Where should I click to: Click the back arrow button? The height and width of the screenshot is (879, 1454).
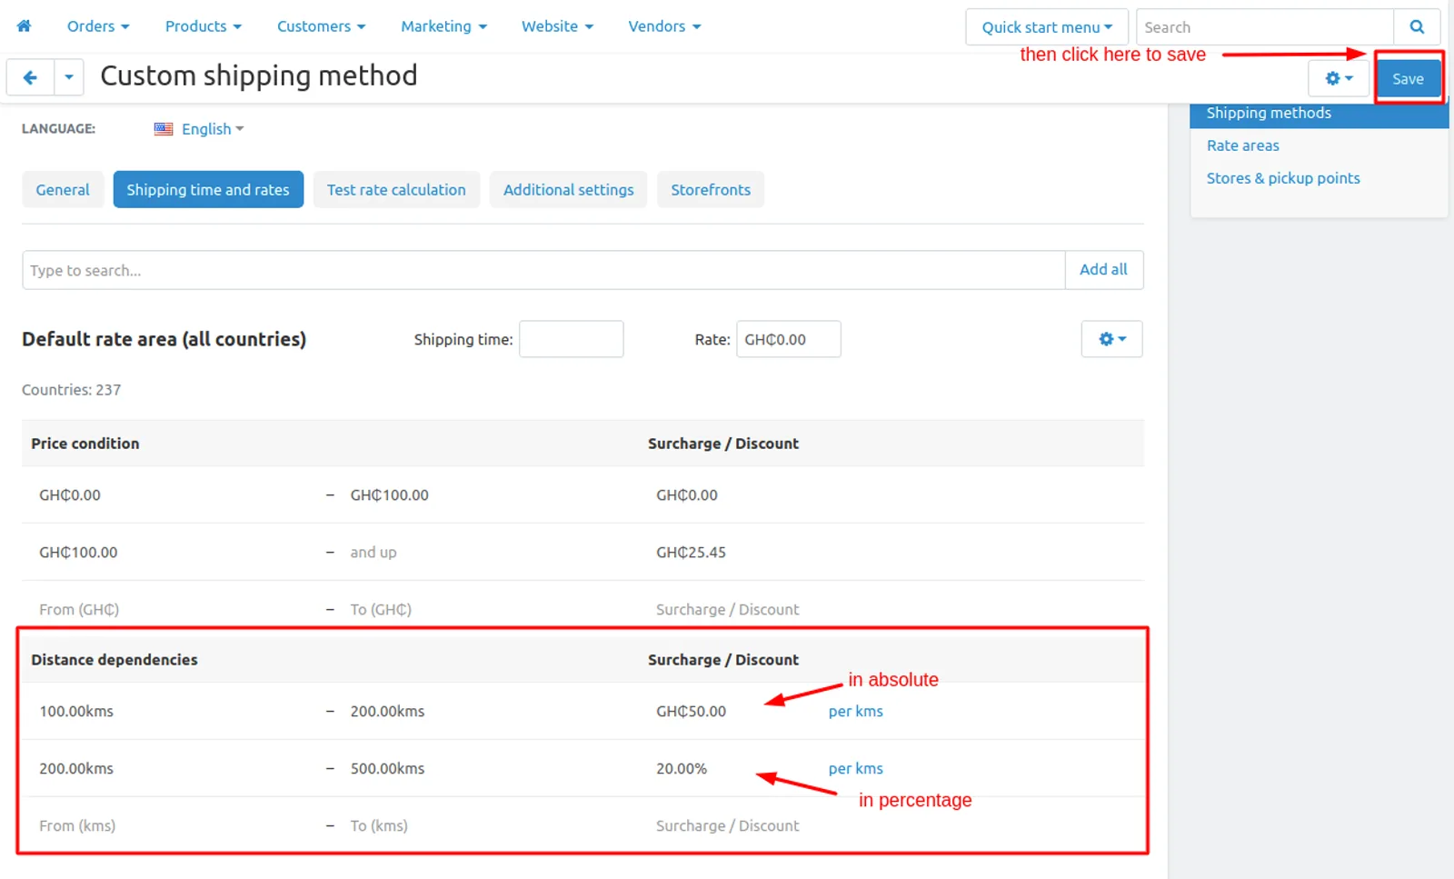point(30,77)
